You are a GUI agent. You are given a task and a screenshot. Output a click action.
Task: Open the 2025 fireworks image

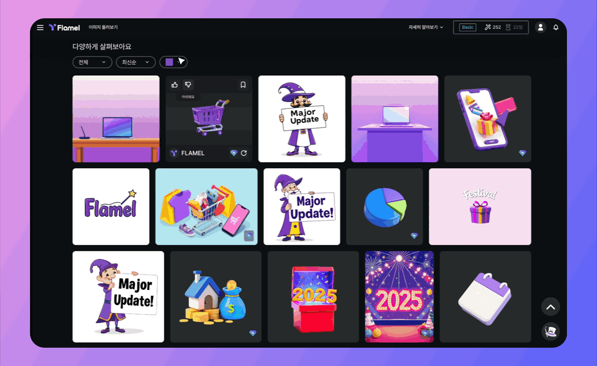[x=399, y=297]
